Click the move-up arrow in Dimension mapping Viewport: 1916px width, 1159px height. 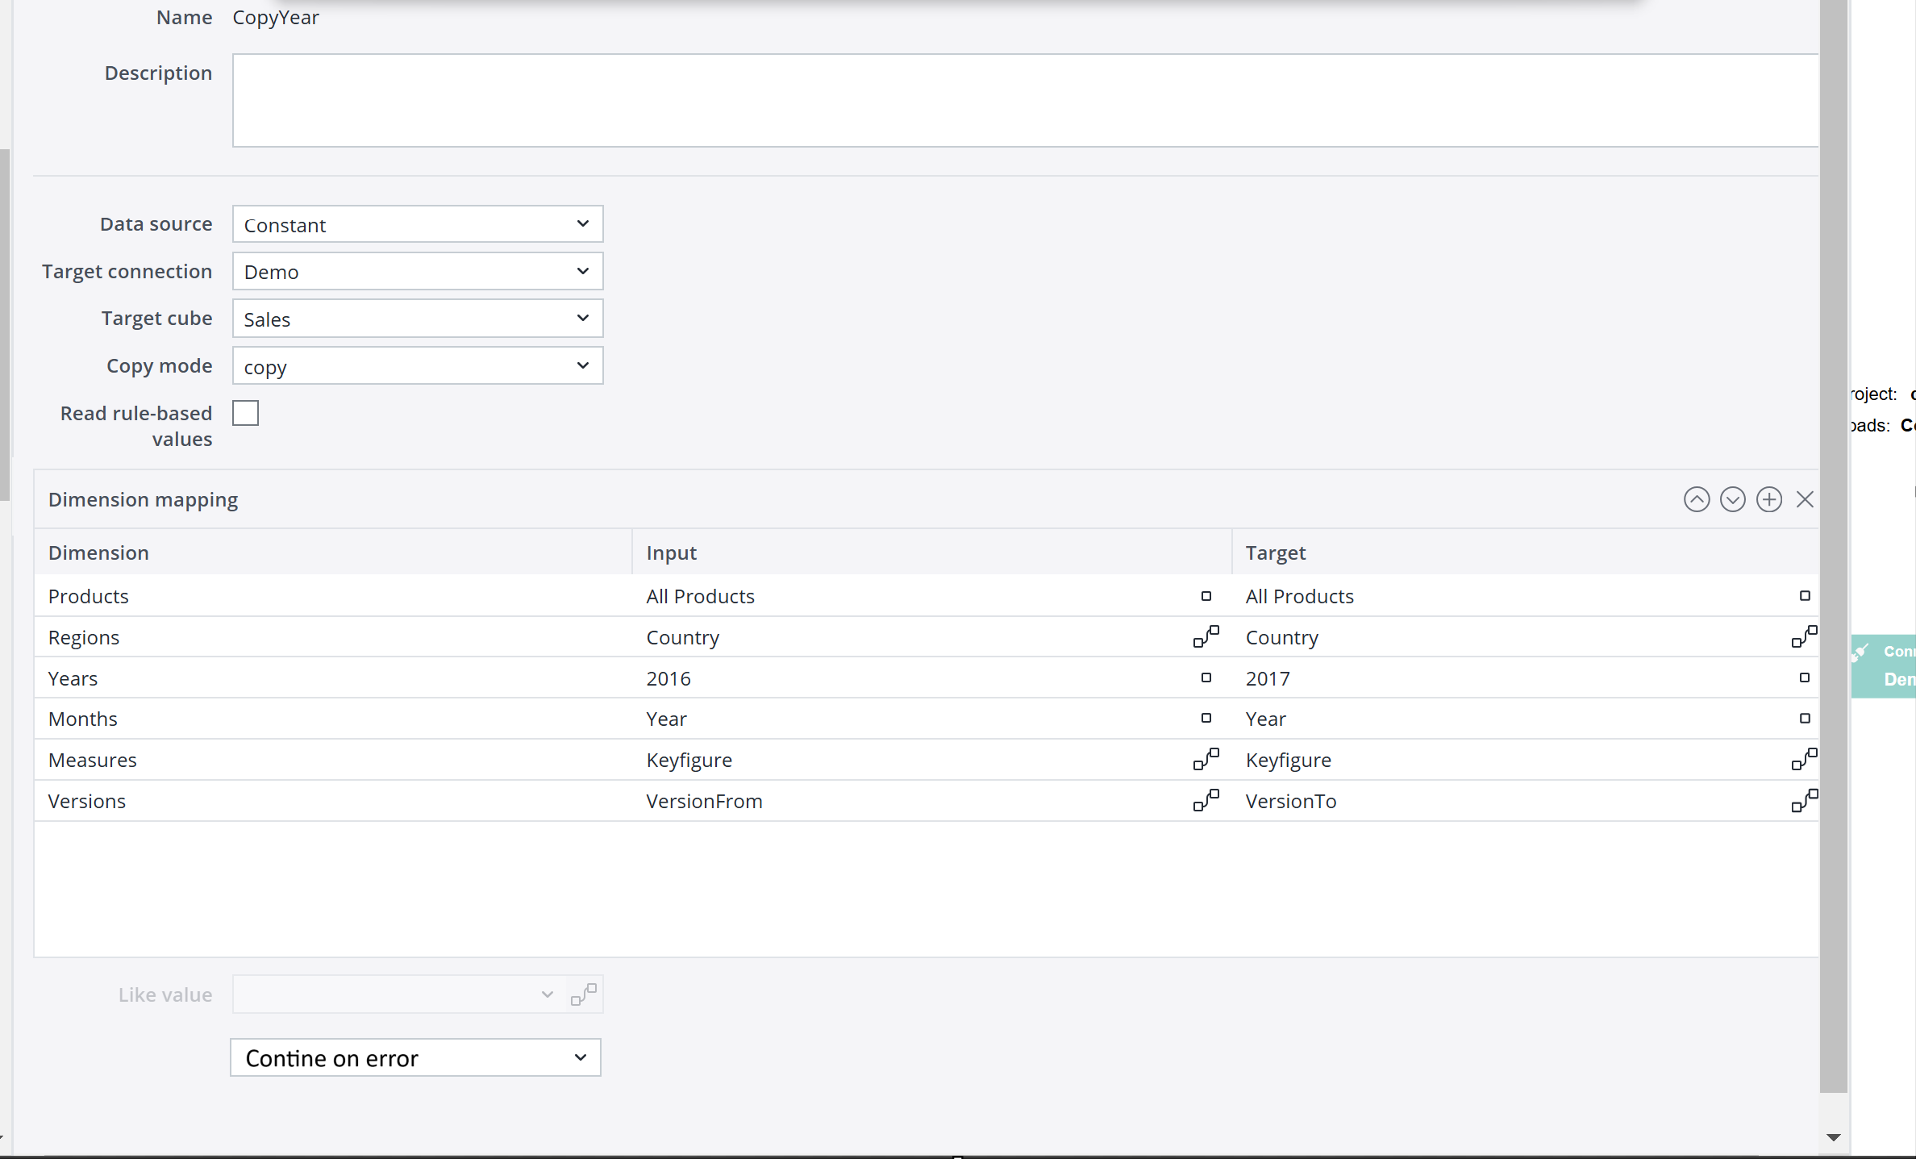(x=1696, y=499)
